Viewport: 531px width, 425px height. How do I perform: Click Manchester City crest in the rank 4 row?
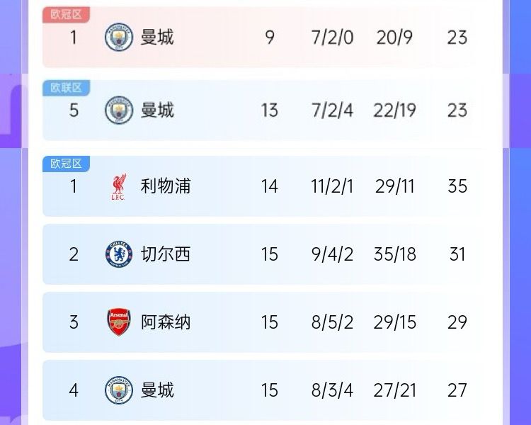click(x=118, y=390)
